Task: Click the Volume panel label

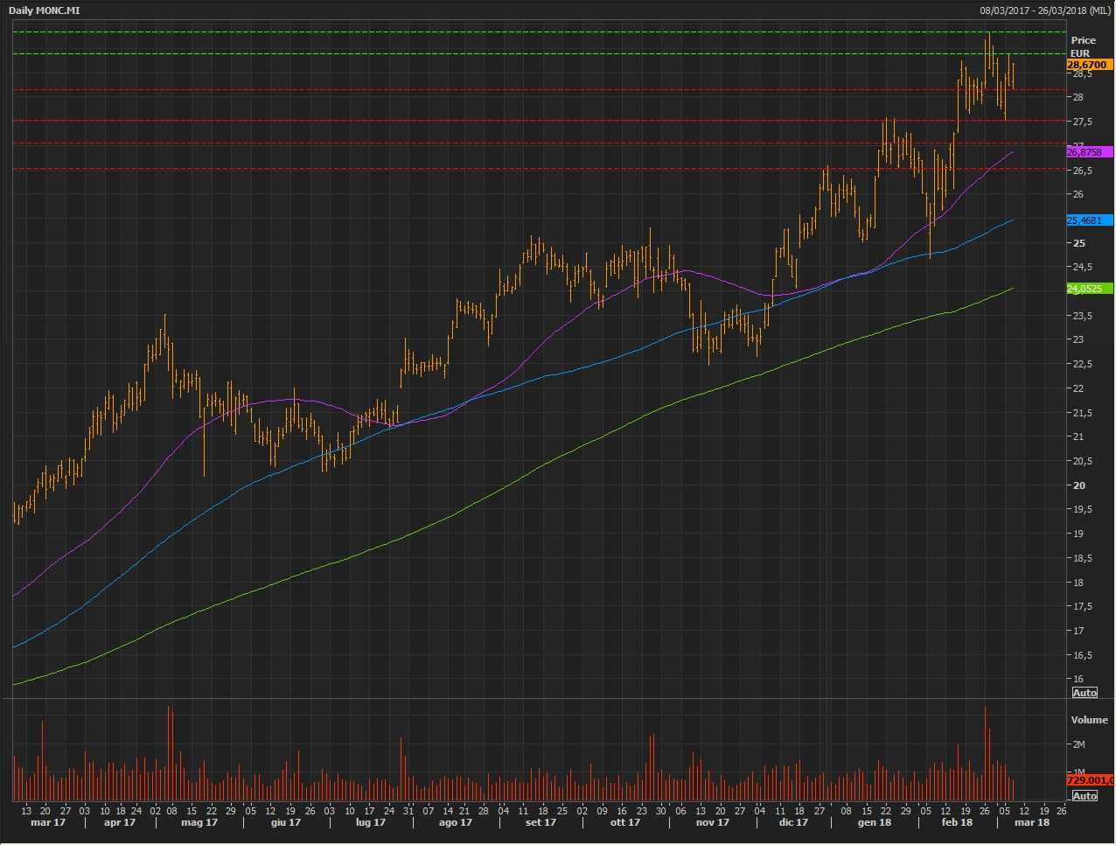Action: click(1089, 720)
